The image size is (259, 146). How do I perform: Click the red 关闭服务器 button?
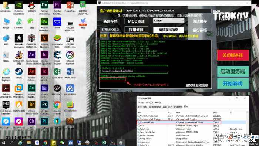[x=233, y=55]
